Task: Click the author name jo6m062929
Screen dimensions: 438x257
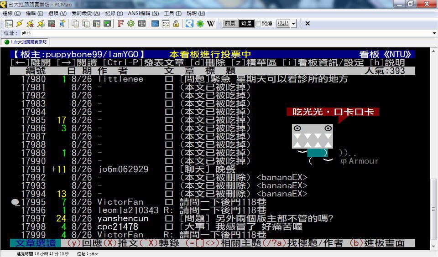Action: 123,170
